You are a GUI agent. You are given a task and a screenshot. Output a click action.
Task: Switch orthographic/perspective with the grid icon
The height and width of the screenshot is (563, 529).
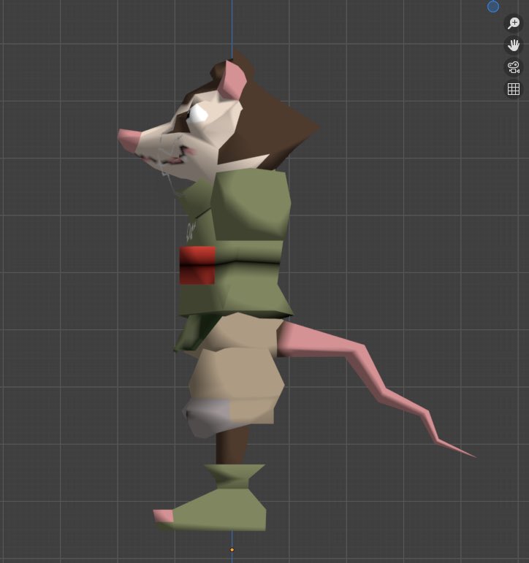click(514, 89)
